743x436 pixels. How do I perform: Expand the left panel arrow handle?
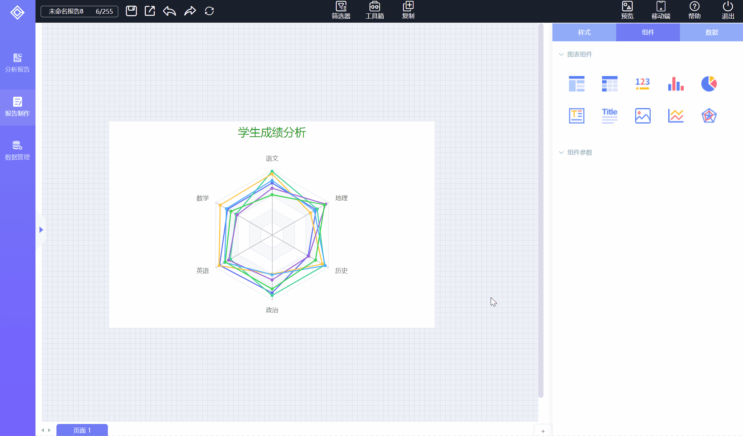(41, 230)
